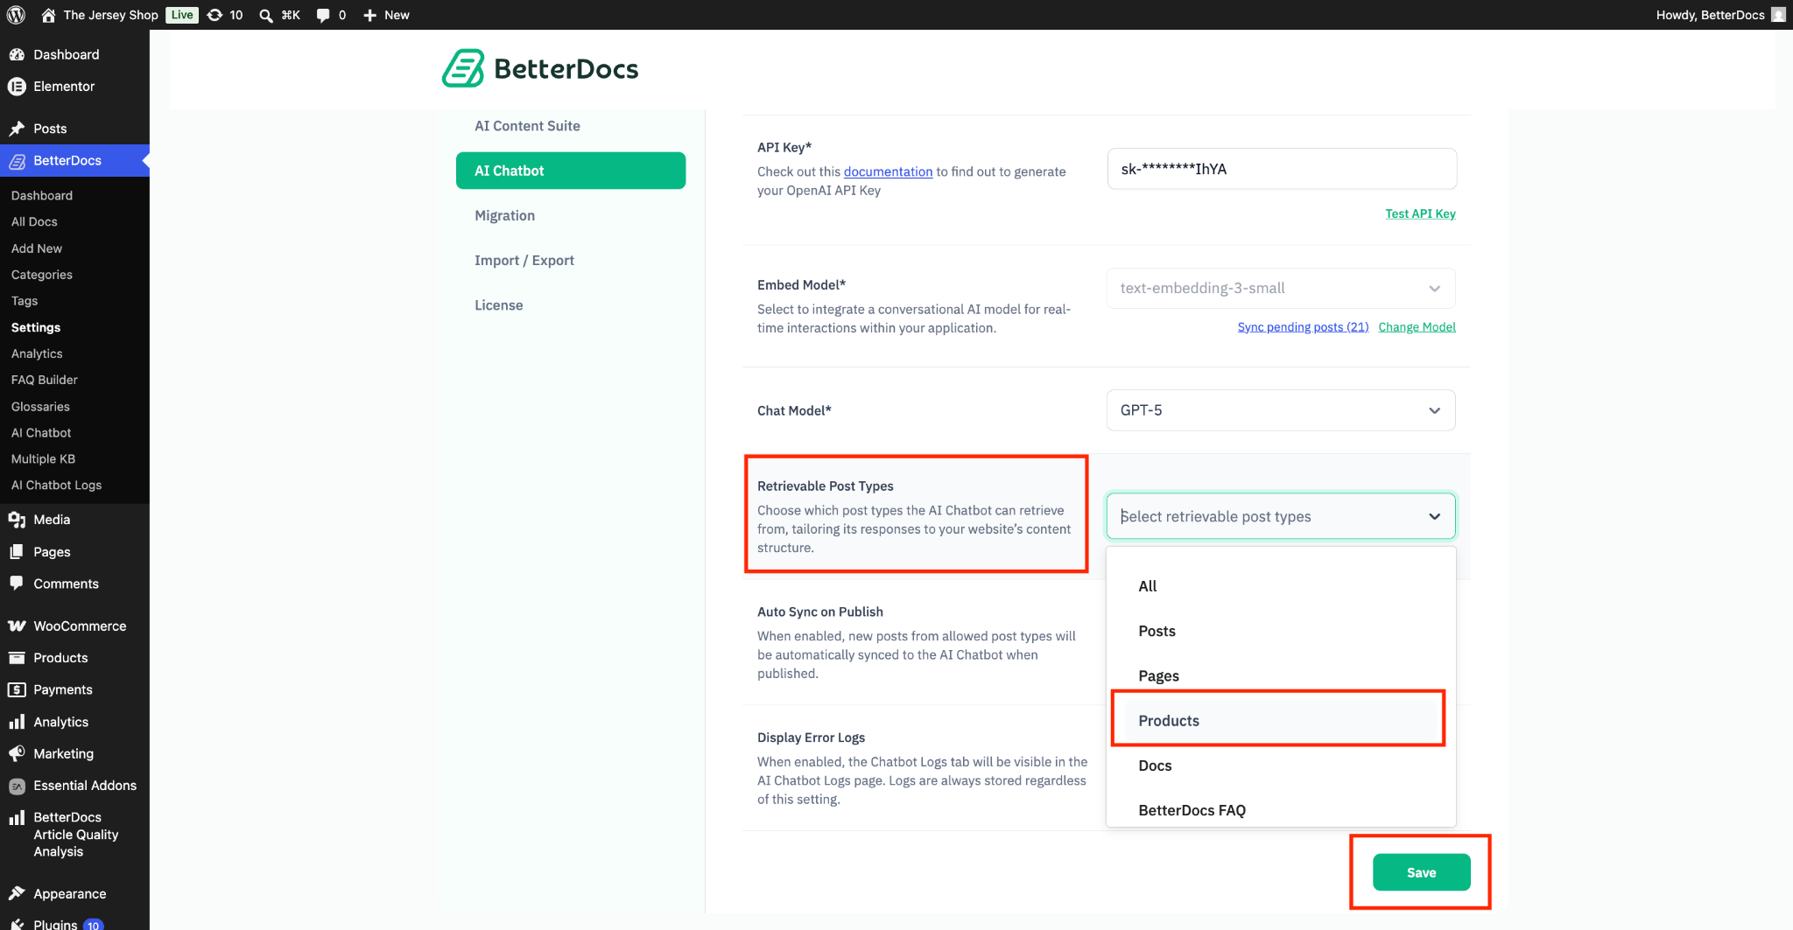Select All in post types list
Viewport: 1793px width, 930px height.
[x=1281, y=586]
